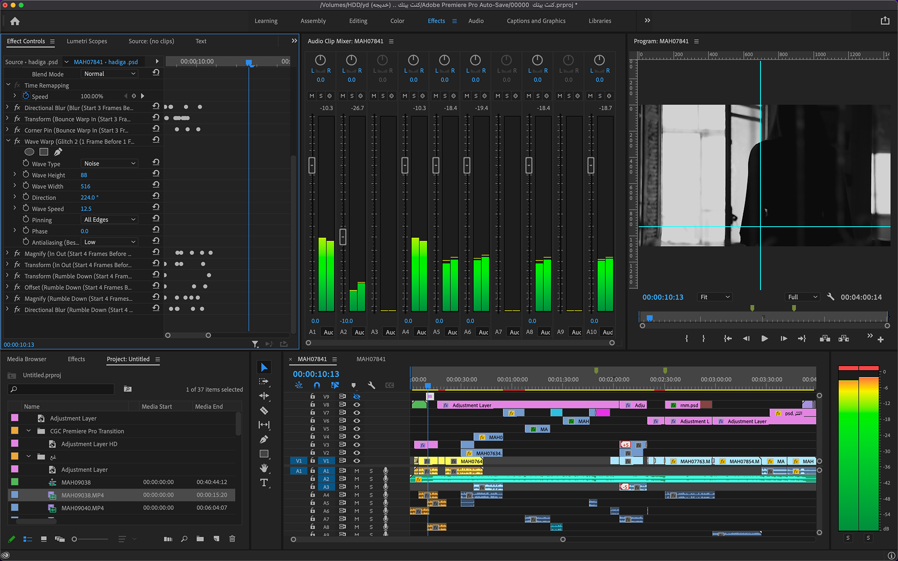
Task: Switch Project panel to icon view
Action: coord(43,539)
